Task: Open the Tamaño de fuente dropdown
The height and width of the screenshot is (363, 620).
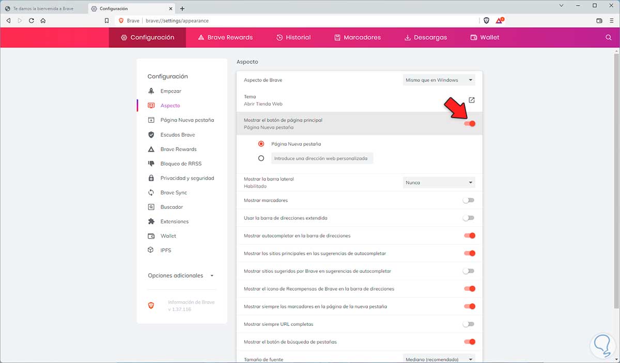Action: tap(439, 359)
